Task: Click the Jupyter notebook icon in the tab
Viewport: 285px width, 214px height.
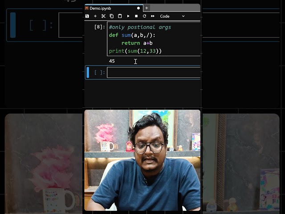Action: [87, 8]
